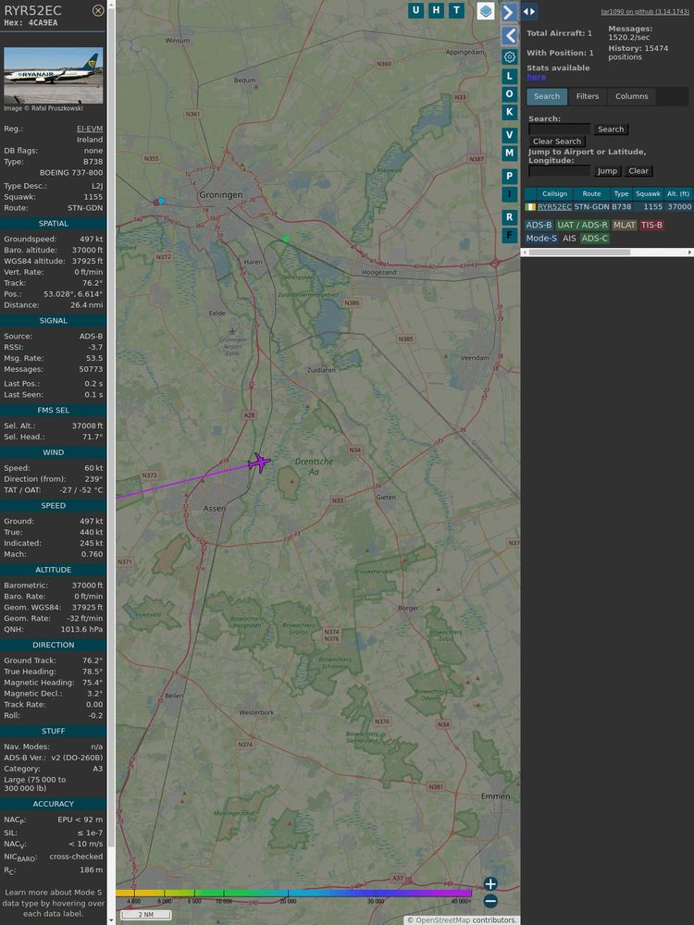Click the Irish flag icon in table row
This screenshot has width=694, height=925.
tap(530, 207)
